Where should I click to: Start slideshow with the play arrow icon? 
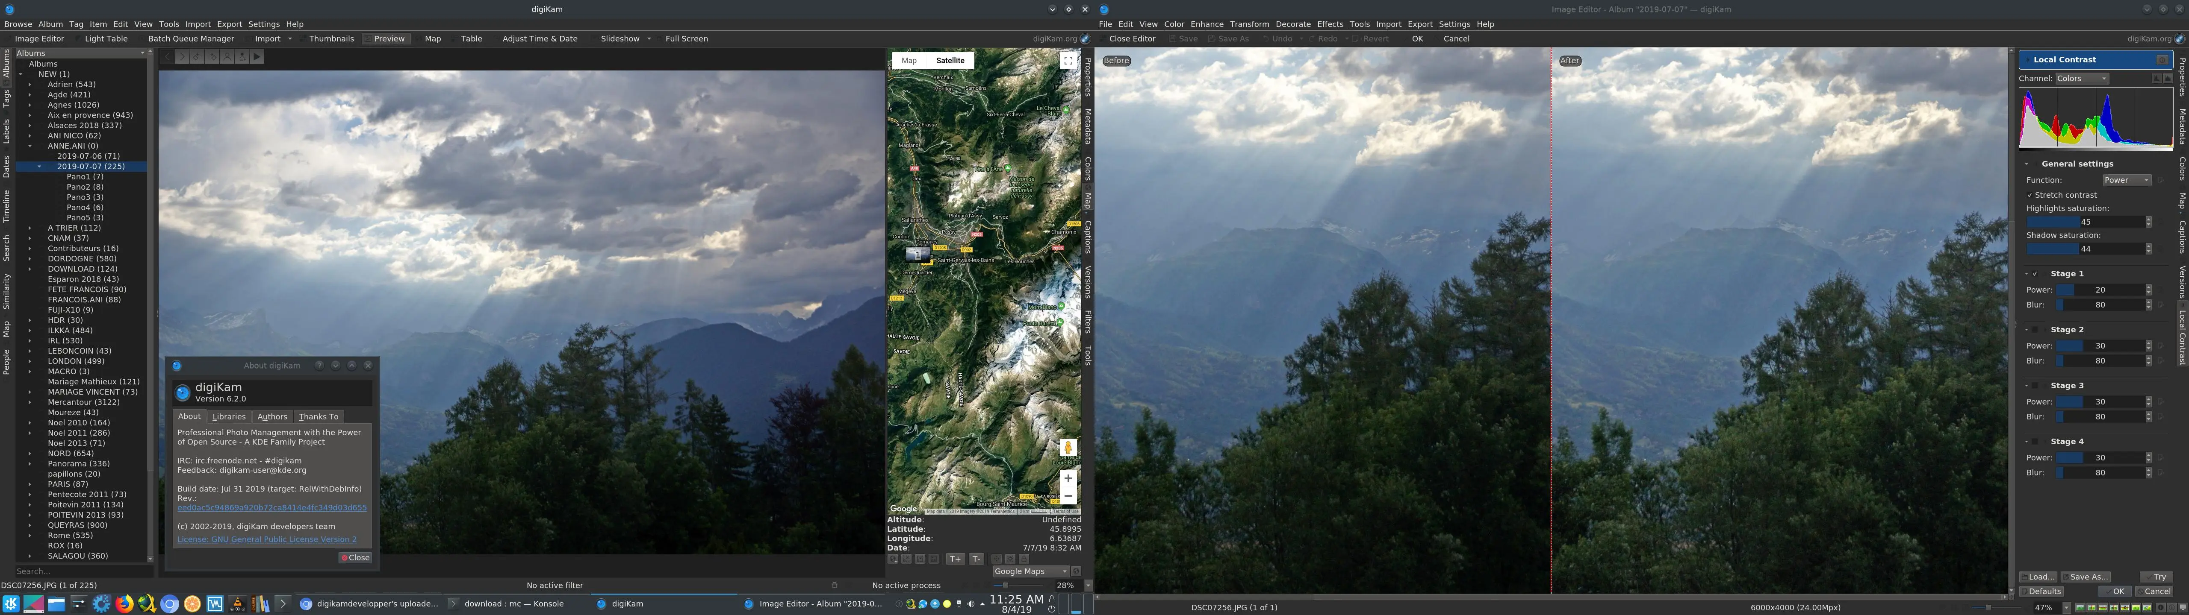click(257, 57)
